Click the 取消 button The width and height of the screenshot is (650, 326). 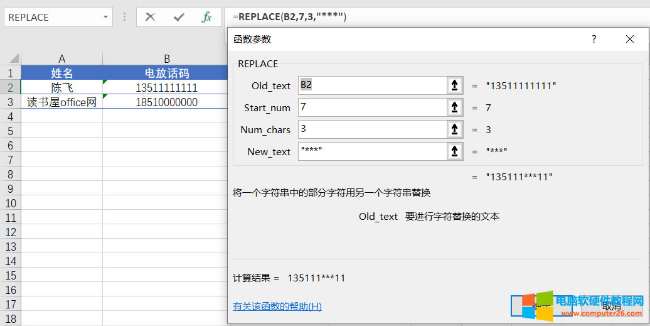click(611, 307)
